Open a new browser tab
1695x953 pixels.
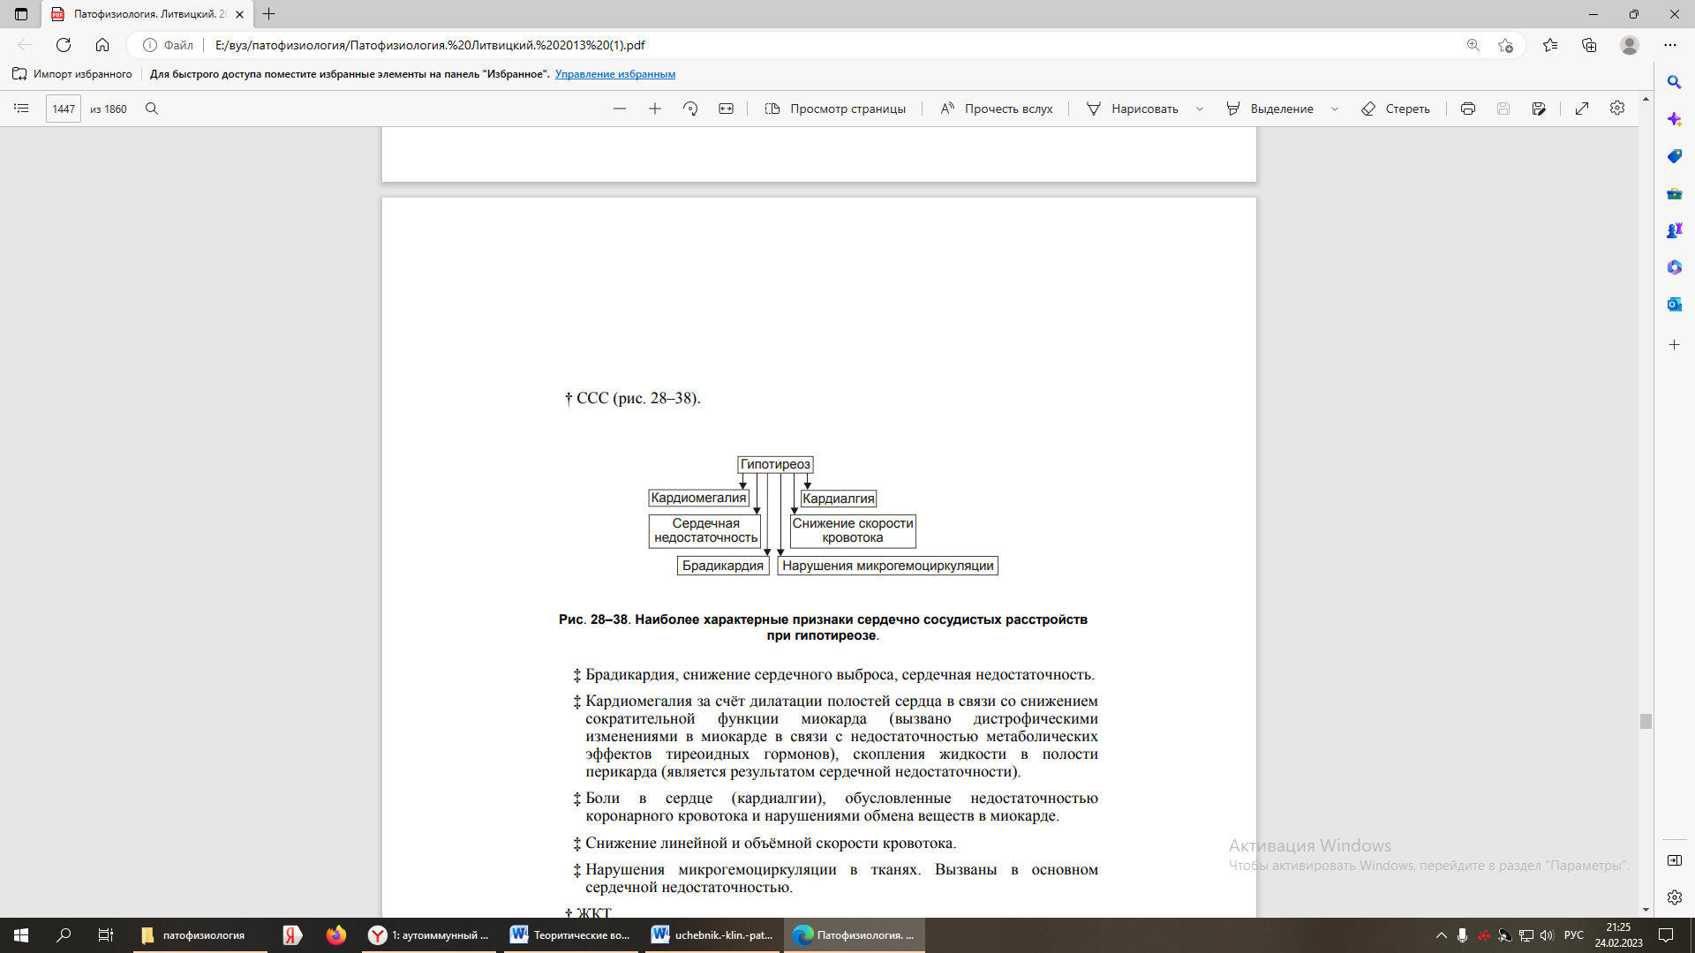click(269, 14)
